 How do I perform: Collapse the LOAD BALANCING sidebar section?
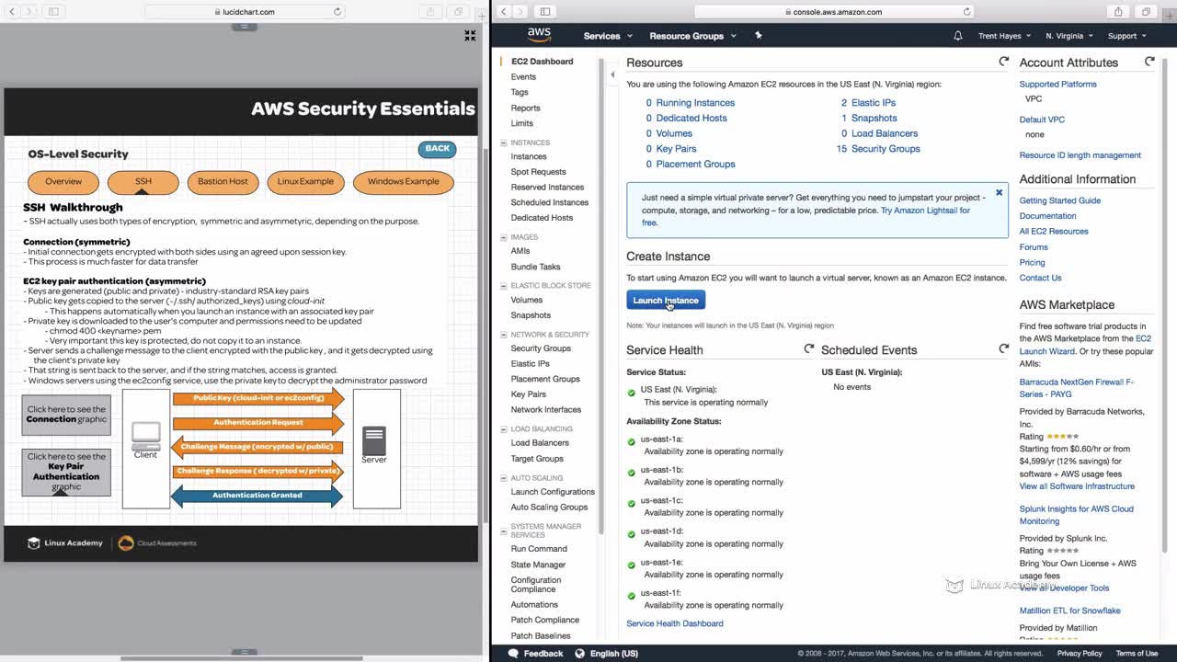pyautogui.click(x=504, y=428)
